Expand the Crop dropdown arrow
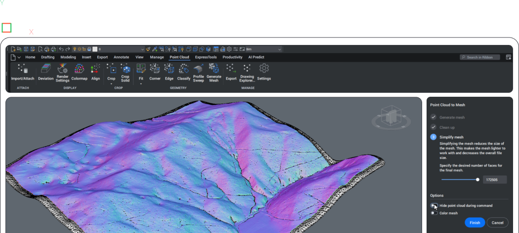 tap(111, 84)
